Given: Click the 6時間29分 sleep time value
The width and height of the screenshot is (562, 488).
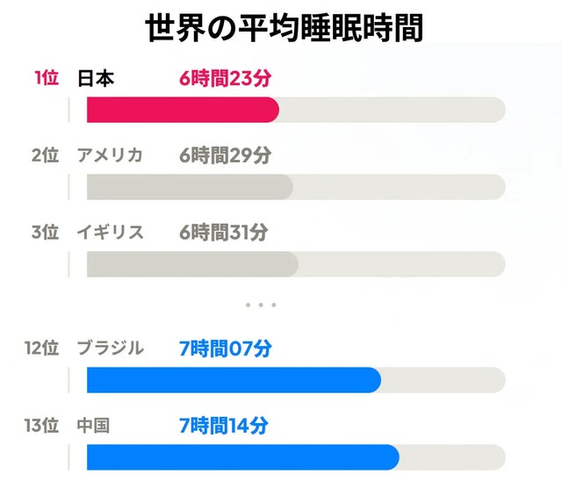Looking at the screenshot, I should tap(225, 155).
